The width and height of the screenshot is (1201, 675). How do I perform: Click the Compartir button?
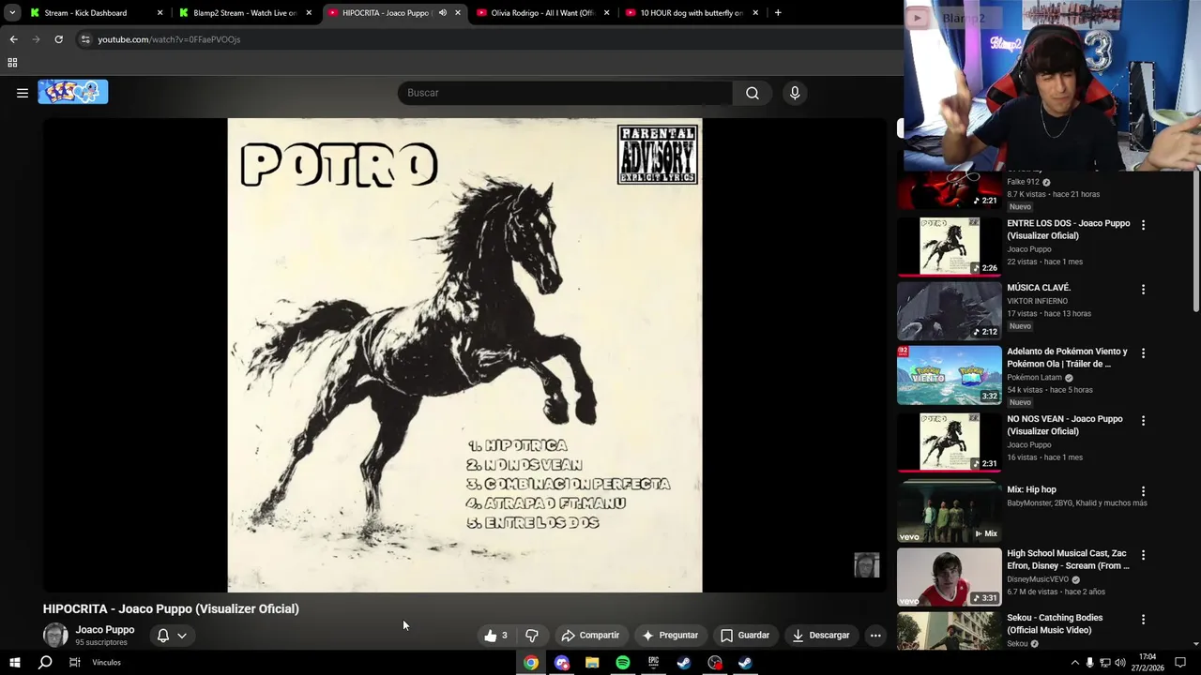point(590,636)
